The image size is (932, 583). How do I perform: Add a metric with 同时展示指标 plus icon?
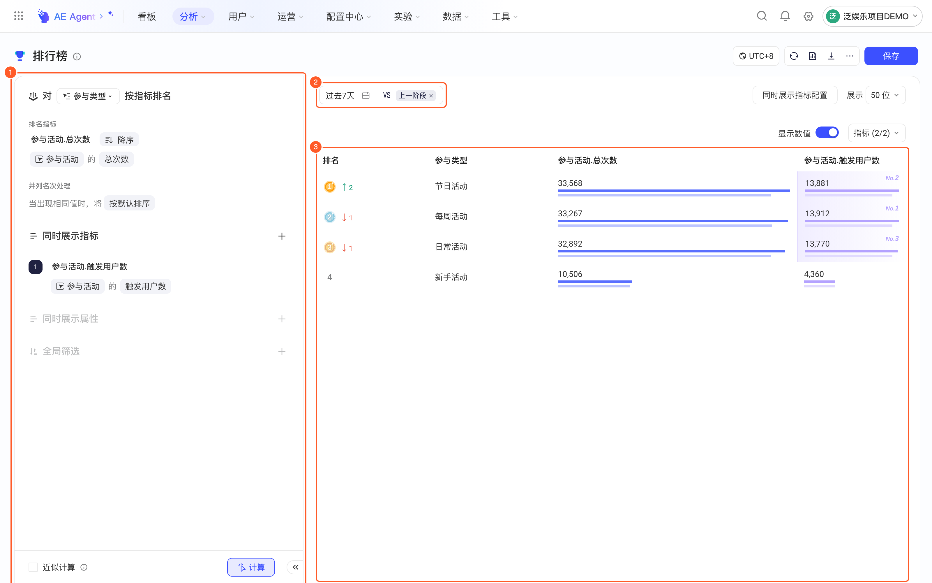coord(282,236)
